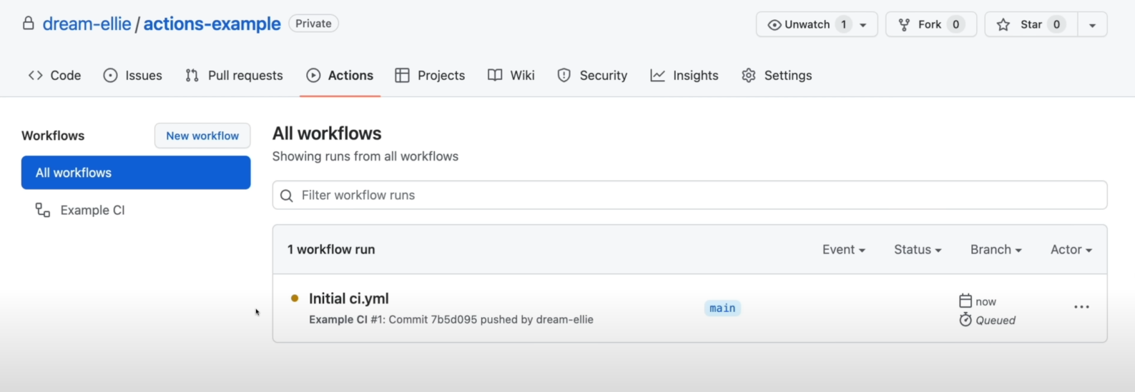Click the search magnifier icon

pos(287,196)
